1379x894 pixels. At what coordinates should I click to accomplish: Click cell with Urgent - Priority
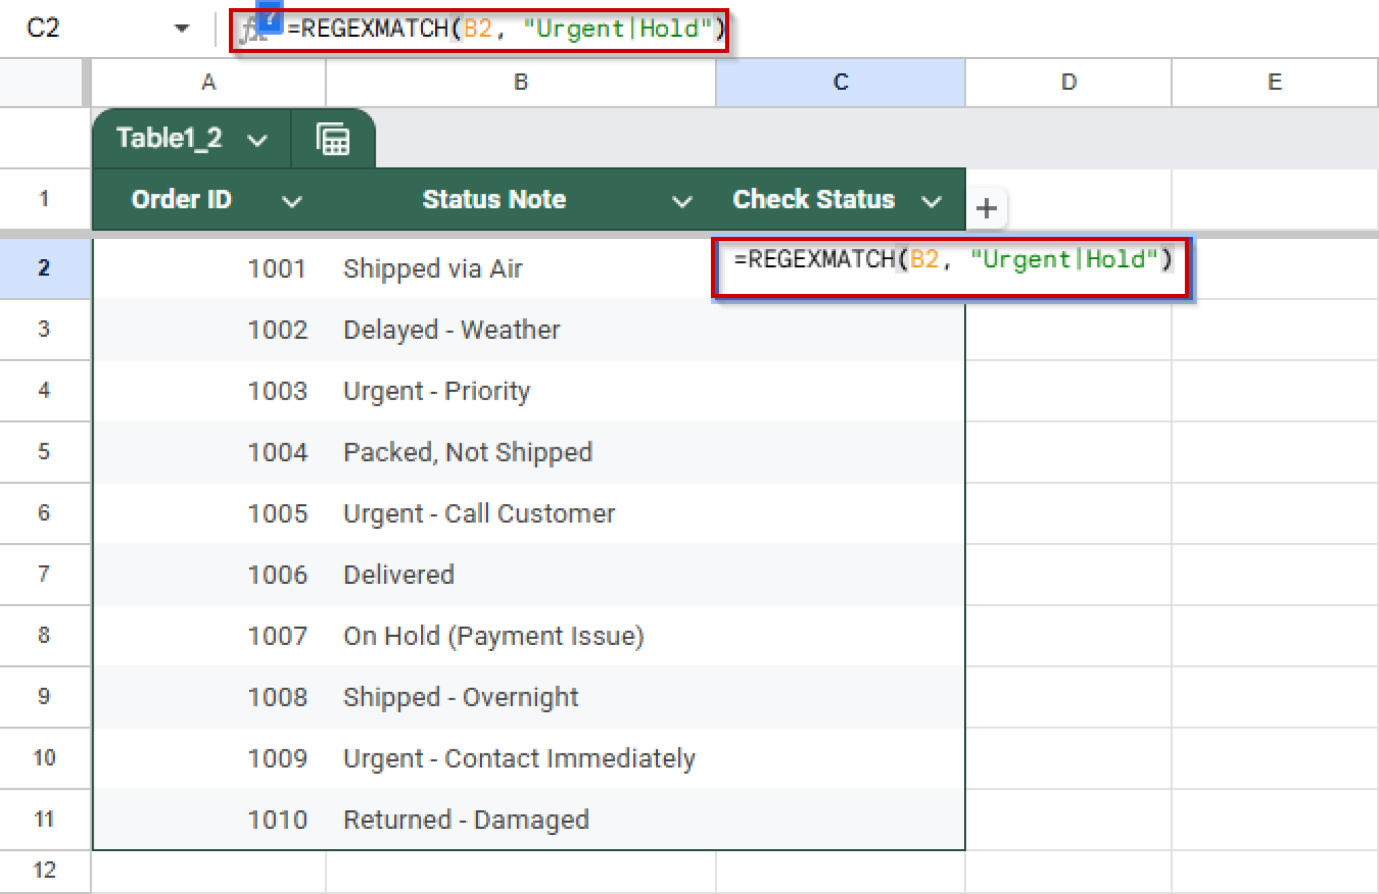pyautogui.click(x=436, y=391)
